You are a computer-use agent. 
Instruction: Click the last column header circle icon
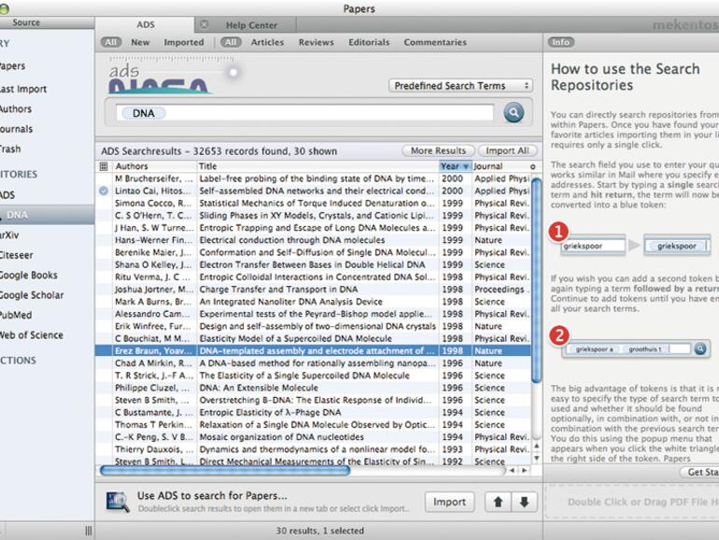pyautogui.click(x=532, y=166)
